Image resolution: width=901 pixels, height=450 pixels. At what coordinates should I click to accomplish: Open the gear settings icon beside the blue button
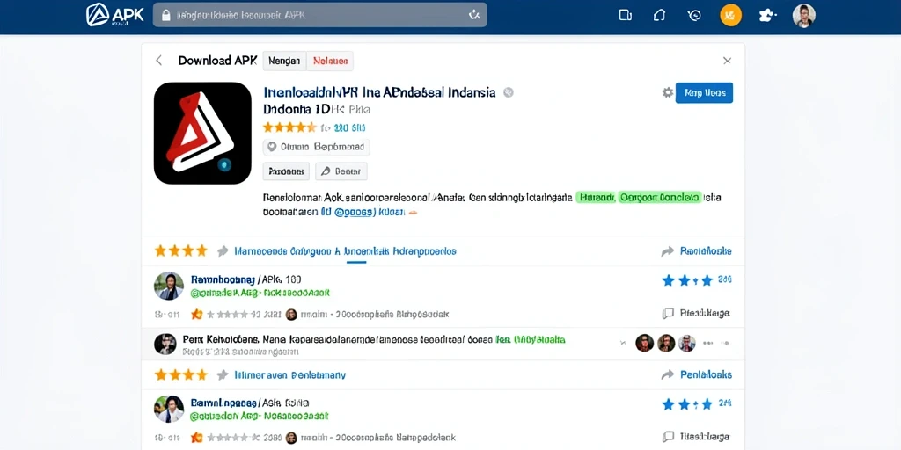click(667, 92)
